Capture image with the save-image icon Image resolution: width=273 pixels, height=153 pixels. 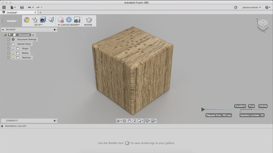77,20
